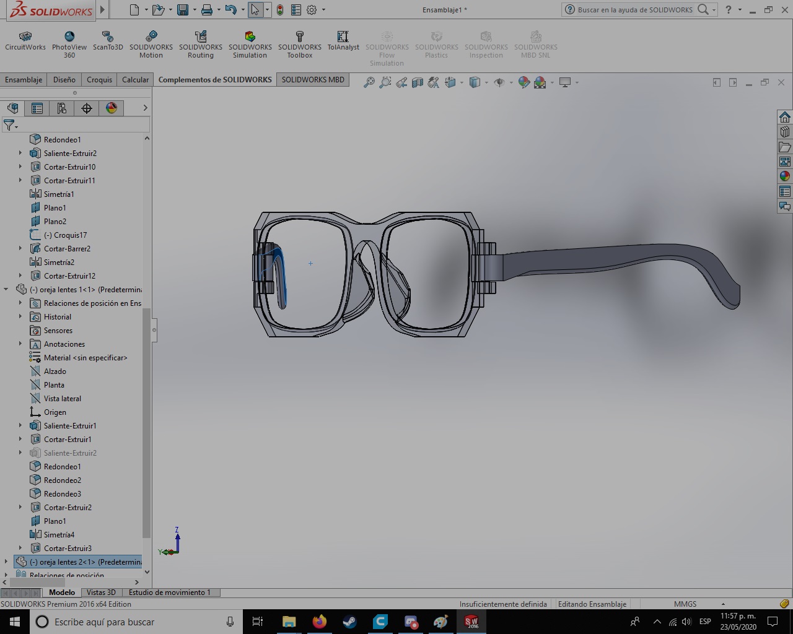Viewport: 793px width, 634px height.
Task: Select the Origen item
Action: click(55, 412)
